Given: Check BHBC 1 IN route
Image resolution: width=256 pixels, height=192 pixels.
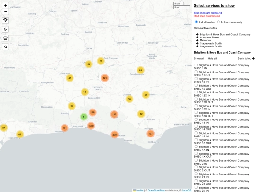Looking at the screenshot, I should [x=196, y=65].
